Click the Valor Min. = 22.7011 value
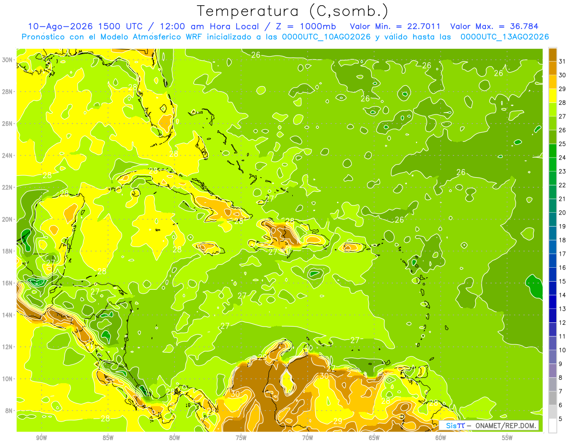The image size is (575, 444). [x=395, y=26]
